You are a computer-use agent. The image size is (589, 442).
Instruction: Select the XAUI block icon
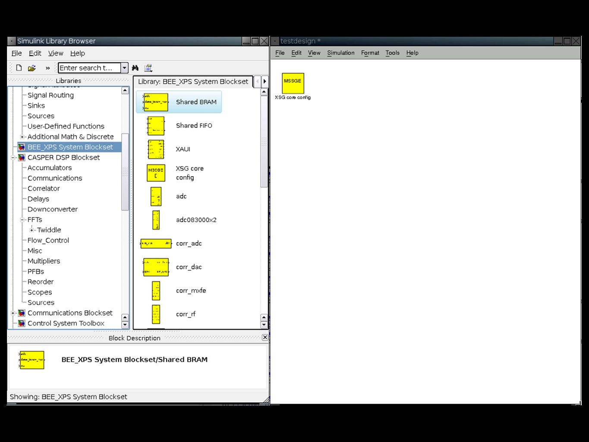(156, 149)
